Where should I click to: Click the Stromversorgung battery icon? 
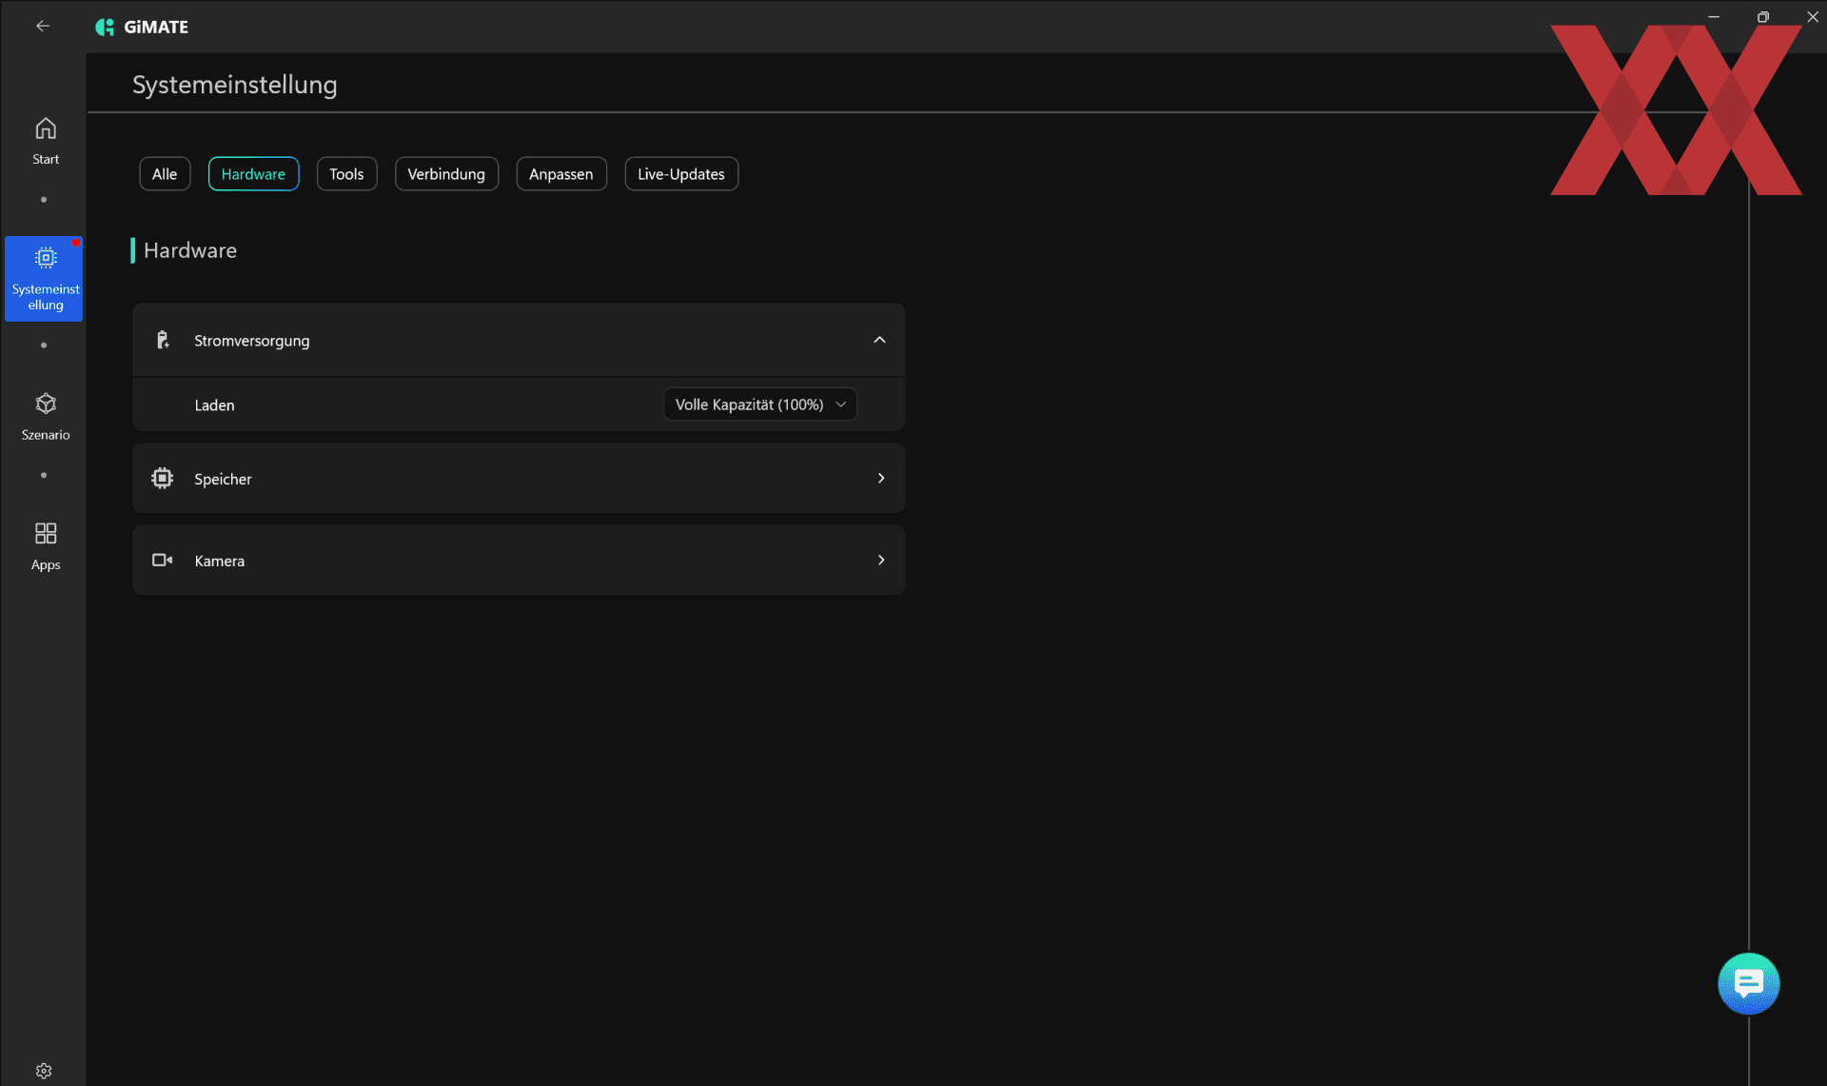(x=163, y=340)
